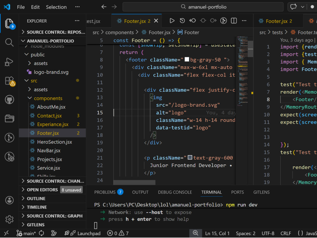Click the Run file play icon

click(172, 21)
